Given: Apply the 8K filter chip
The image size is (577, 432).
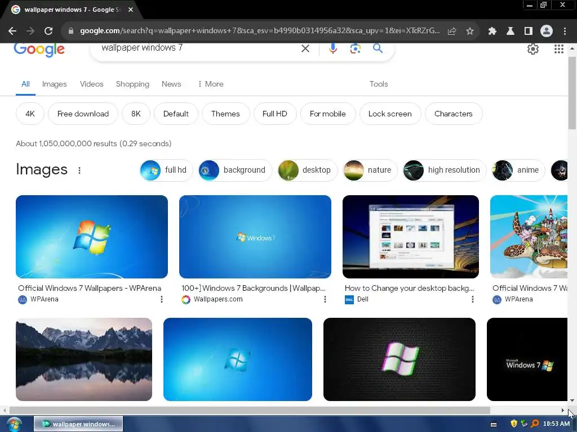Looking at the screenshot, I should pyautogui.click(x=136, y=114).
